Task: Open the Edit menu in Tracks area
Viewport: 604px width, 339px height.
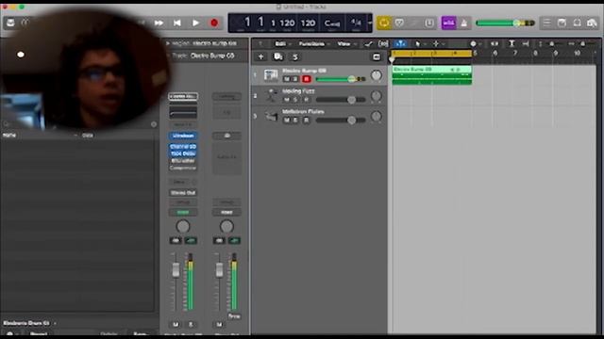Action: click(x=282, y=44)
